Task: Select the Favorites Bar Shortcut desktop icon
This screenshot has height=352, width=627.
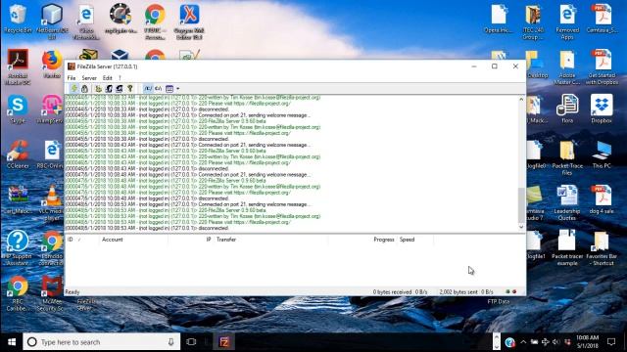Action: pyautogui.click(x=602, y=247)
